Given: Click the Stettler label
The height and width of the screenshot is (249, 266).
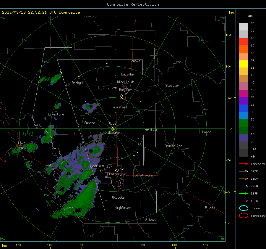Looking at the screenshot, I should [x=172, y=86].
